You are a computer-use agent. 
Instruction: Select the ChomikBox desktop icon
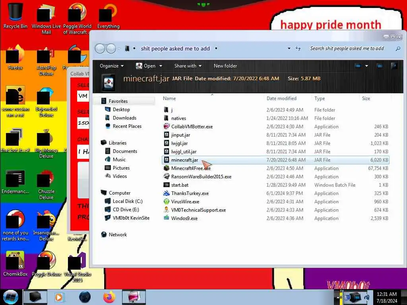coord(16,263)
